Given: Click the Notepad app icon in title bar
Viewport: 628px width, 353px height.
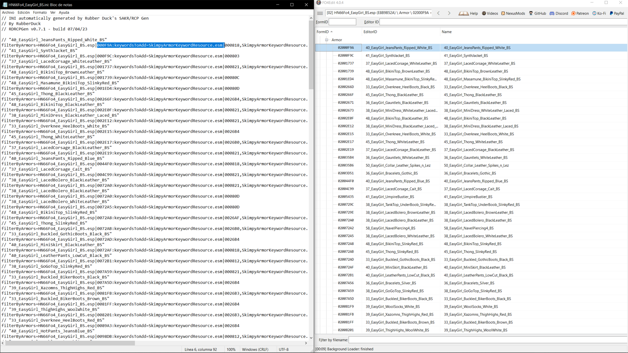Looking at the screenshot, I should 5,5.
